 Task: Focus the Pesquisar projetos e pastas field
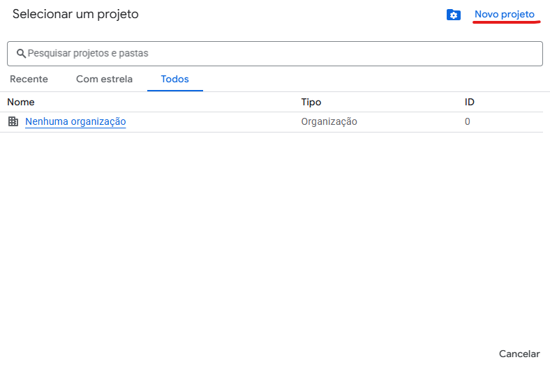coord(275,54)
